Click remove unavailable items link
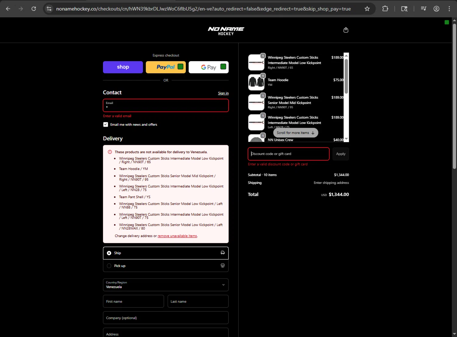The width and height of the screenshot is (457, 337). [x=177, y=236]
